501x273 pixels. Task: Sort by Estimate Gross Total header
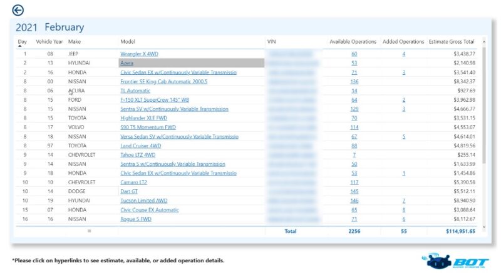tap(451, 41)
